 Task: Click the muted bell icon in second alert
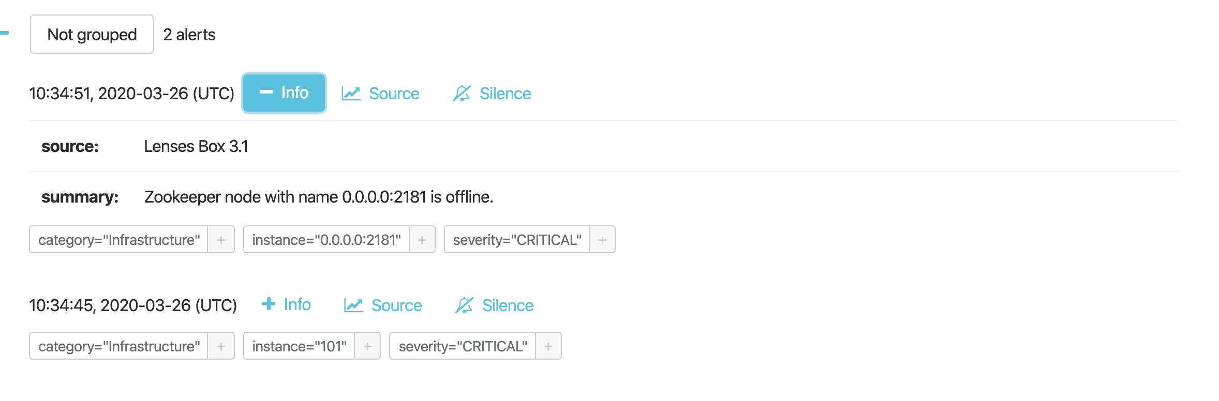click(464, 305)
